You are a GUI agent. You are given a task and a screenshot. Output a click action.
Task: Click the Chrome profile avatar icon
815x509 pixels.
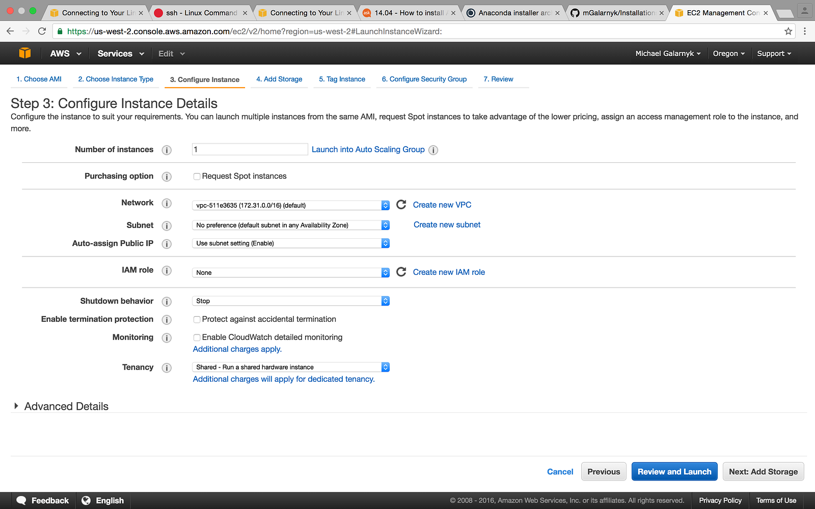pos(805,10)
